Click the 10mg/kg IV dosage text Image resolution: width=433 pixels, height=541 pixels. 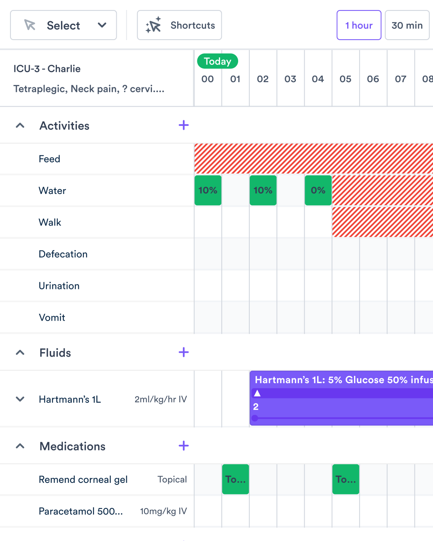tap(163, 511)
